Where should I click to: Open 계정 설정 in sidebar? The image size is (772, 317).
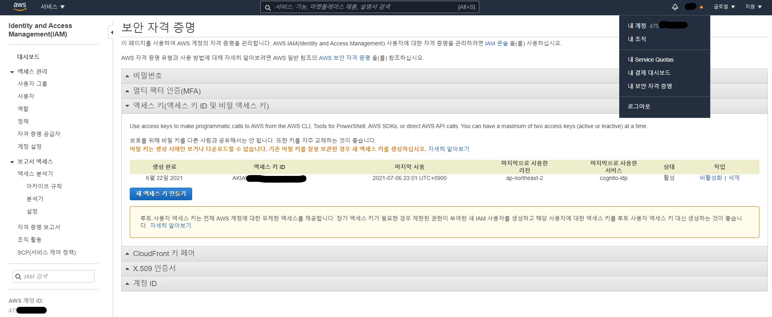point(30,146)
